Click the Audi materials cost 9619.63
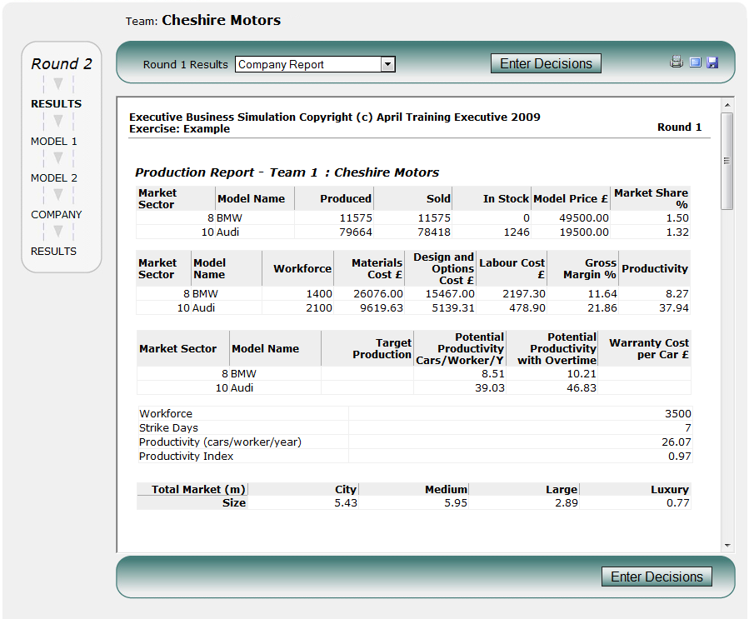This screenshot has width=749, height=619. [382, 308]
